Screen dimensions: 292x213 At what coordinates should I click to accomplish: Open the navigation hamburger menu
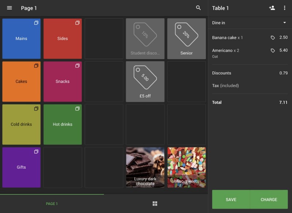click(x=9, y=8)
